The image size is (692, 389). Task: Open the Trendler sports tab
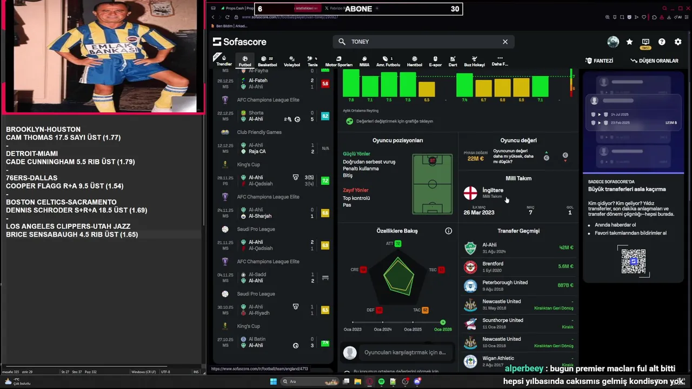224,61
